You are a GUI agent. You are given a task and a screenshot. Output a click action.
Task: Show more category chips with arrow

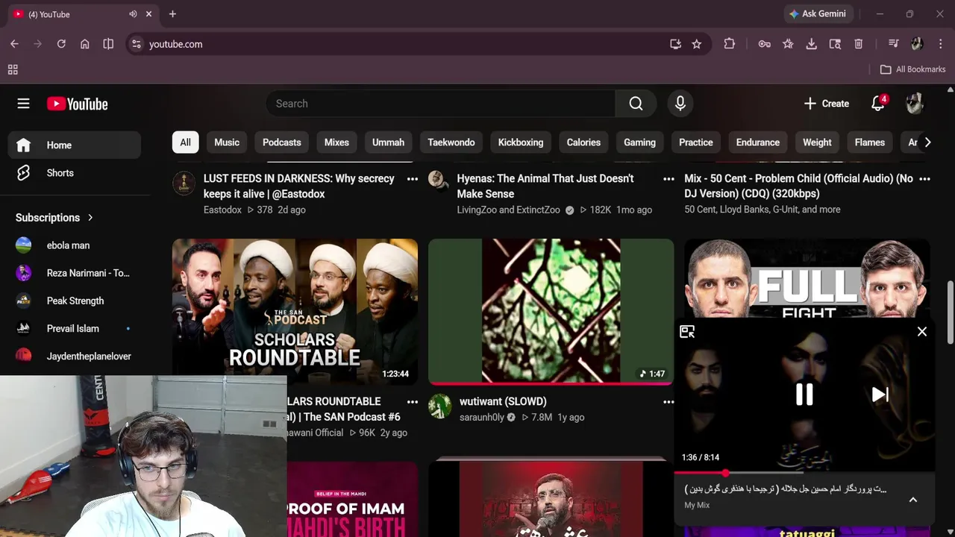click(927, 142)
